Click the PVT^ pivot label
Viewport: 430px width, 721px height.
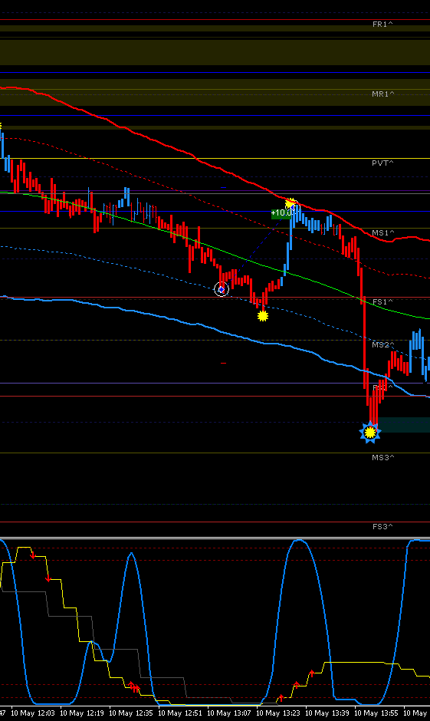coord(383,163)
